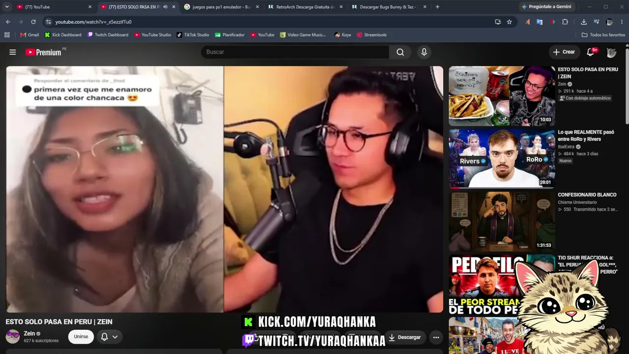Open the CONFESIONARIO BLANCO thumbnail
Image resolution: width=629 pixels, height=354 pixels.
(x=502, y=221)
